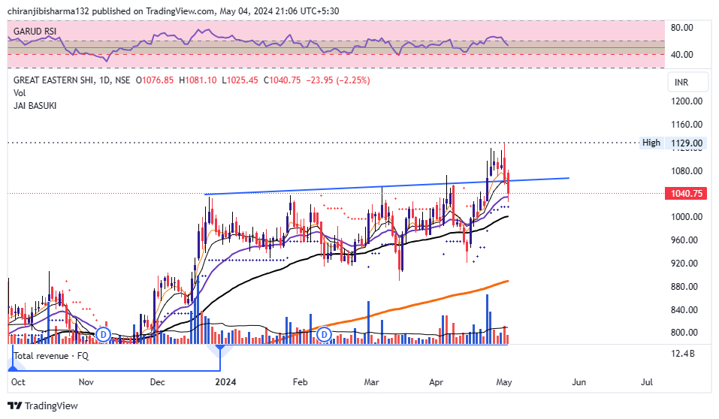Screen dimensions: 719x419
Task: Click the Total revenue FQ label
Action: pos(51,356)
